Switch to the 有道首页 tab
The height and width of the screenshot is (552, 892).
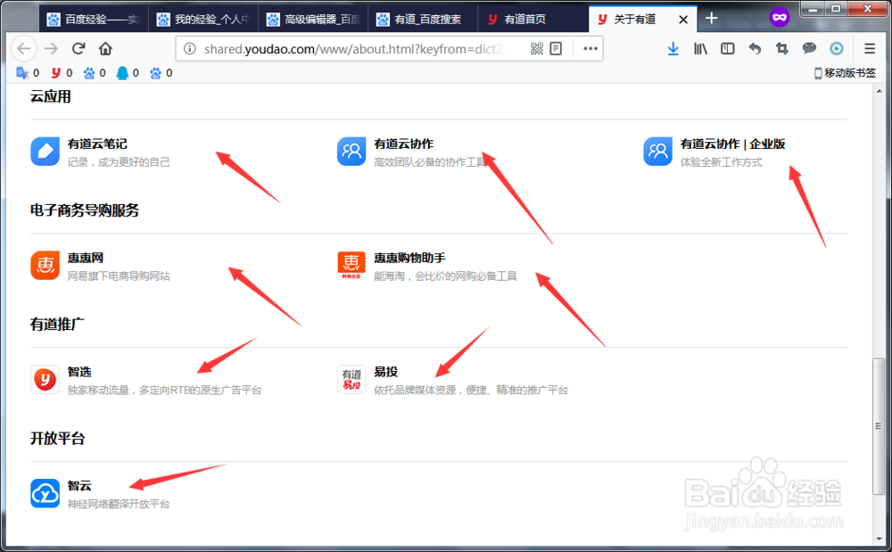click(533, 20)
